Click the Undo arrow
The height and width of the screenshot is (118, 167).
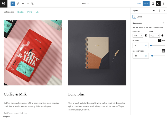[23, 4]
